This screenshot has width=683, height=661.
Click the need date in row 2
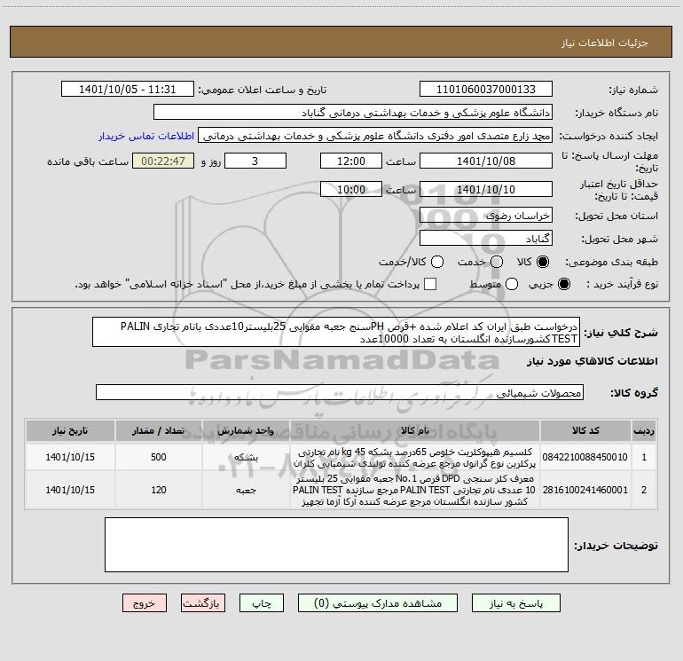point(70,490)
